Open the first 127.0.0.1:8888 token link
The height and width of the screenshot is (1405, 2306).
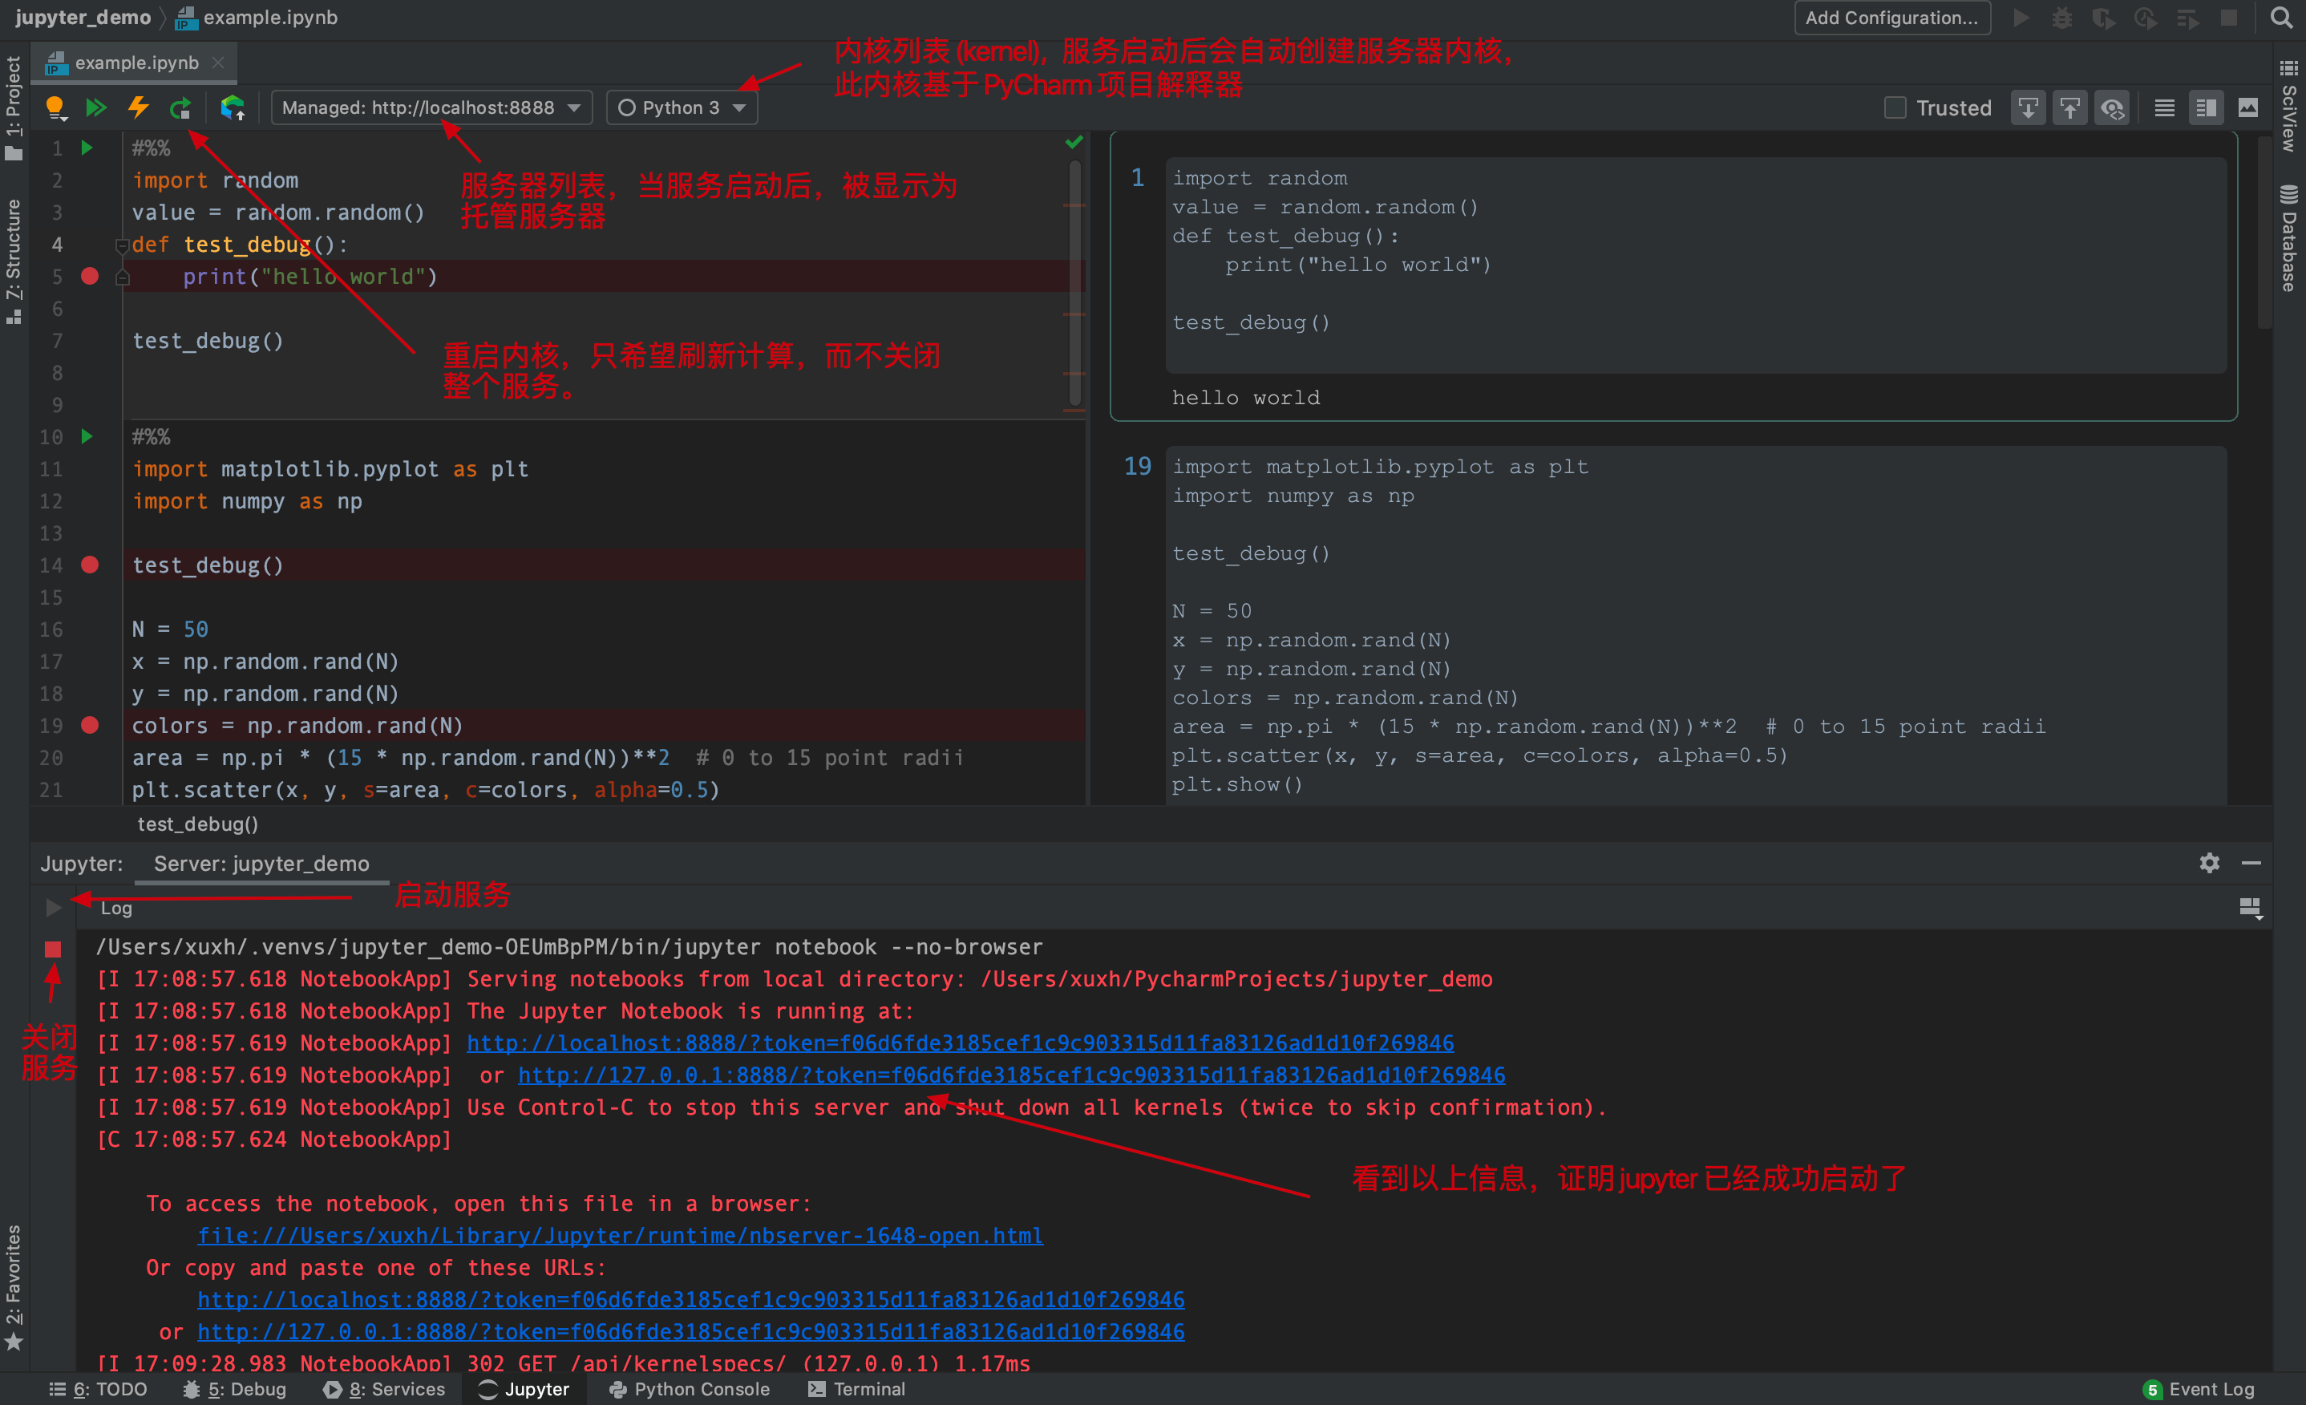pos(1012,1075)
